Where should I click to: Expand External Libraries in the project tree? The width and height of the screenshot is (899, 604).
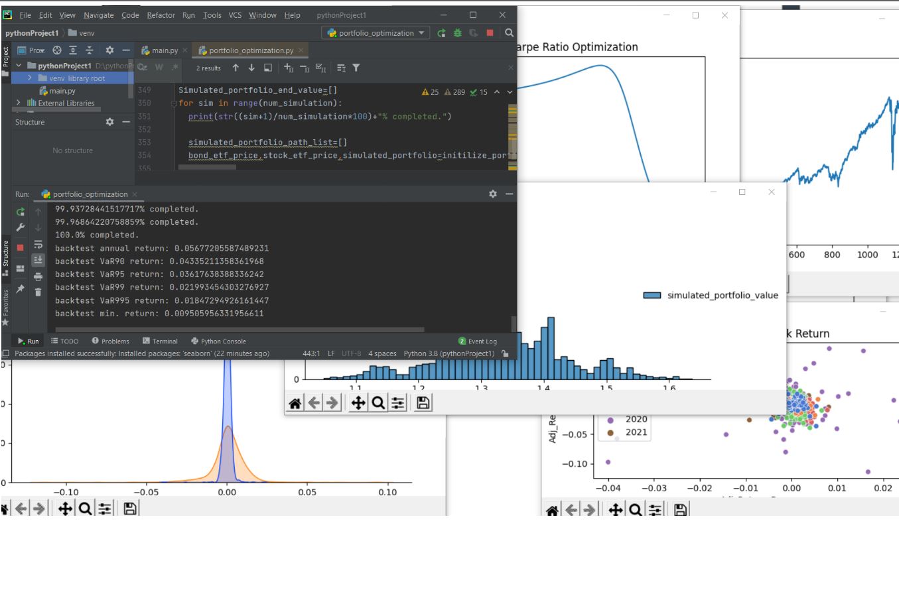click(x=18, y=103)
